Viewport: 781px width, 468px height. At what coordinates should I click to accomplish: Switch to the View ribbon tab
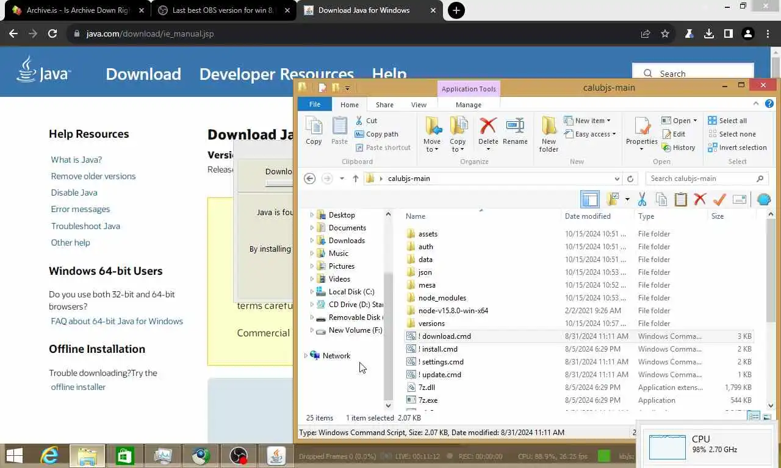[x=419, y=105]
